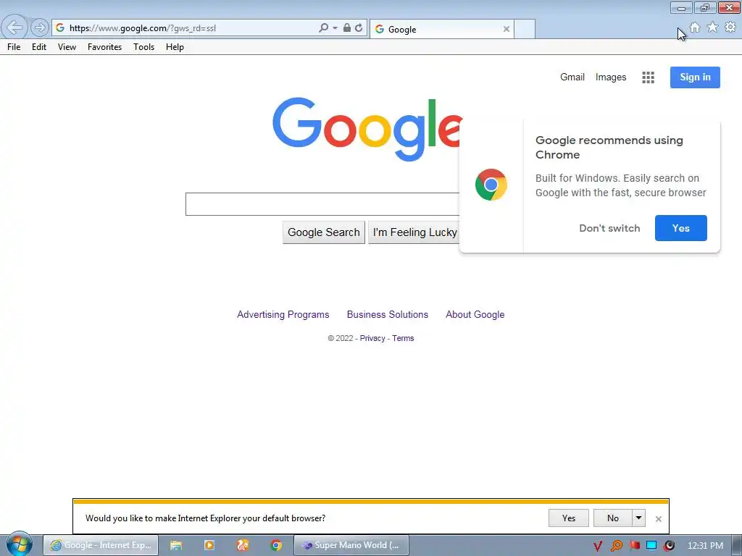Open the Privacy link
The height and width of the screenshot is (556, 742).
(372, 338)
